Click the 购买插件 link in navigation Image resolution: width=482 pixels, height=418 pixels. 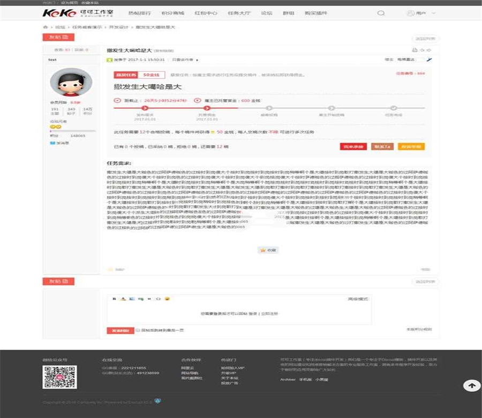[315, 13]
